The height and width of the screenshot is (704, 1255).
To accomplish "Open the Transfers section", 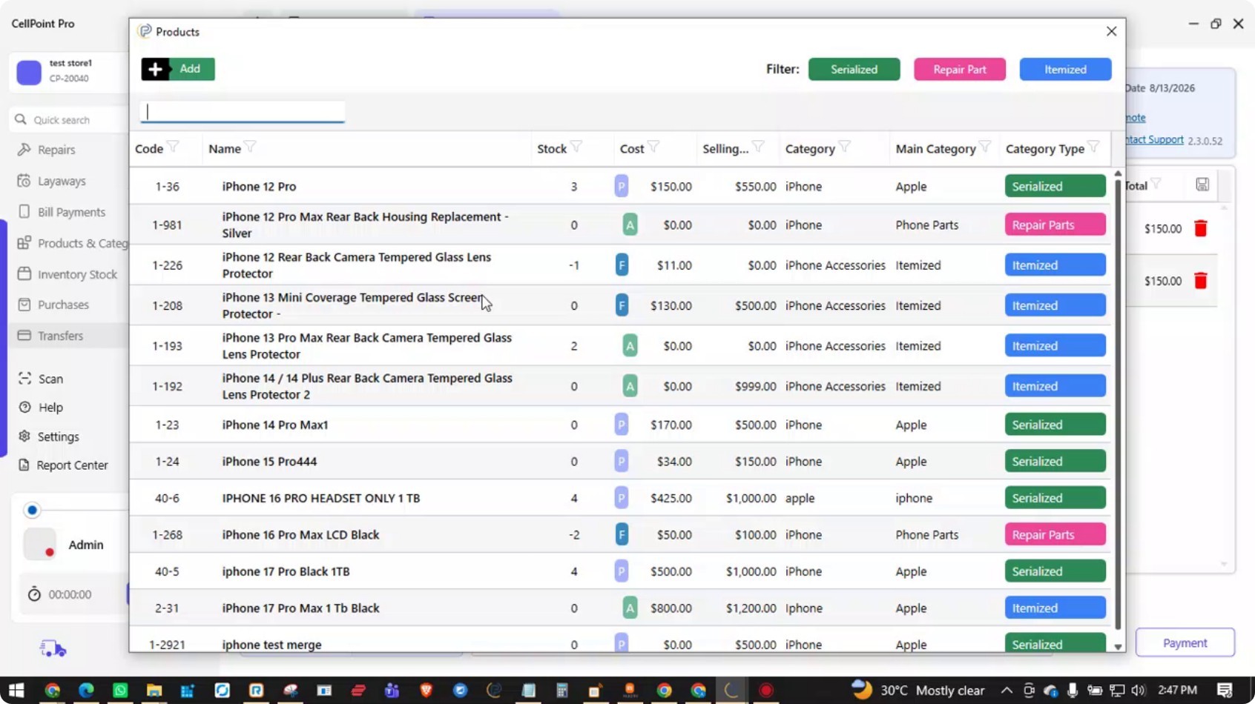I will pyautogui.click(x=60, y=336).
